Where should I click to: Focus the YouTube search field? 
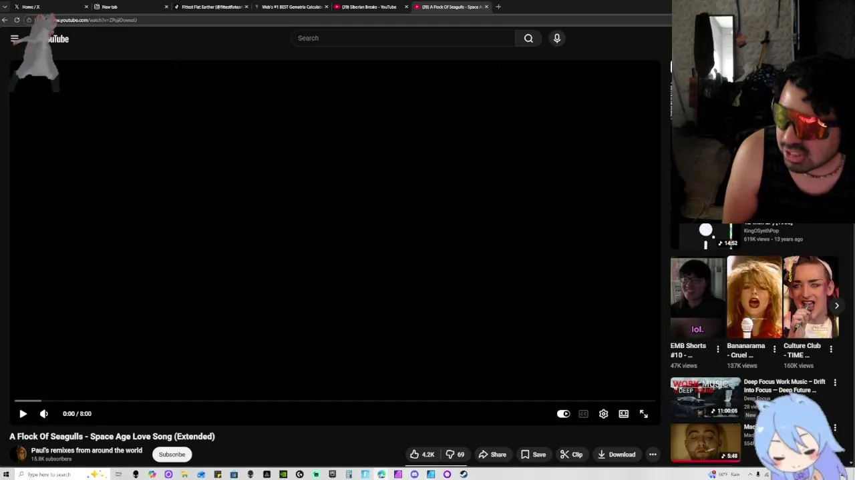[x=403, y=38]
